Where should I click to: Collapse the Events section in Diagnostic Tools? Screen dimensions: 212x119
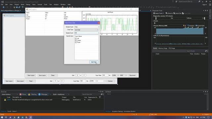(x=153, y=21)
